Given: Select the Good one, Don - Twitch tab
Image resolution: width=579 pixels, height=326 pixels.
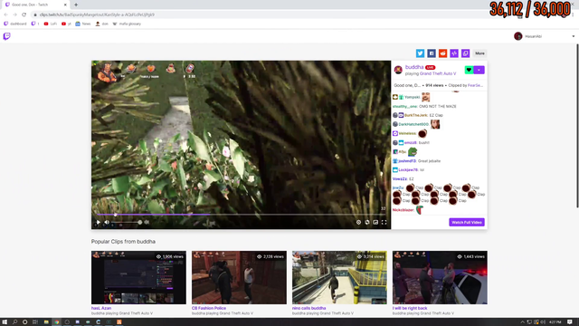Looking at the screenshot, I should pos(35,5).
